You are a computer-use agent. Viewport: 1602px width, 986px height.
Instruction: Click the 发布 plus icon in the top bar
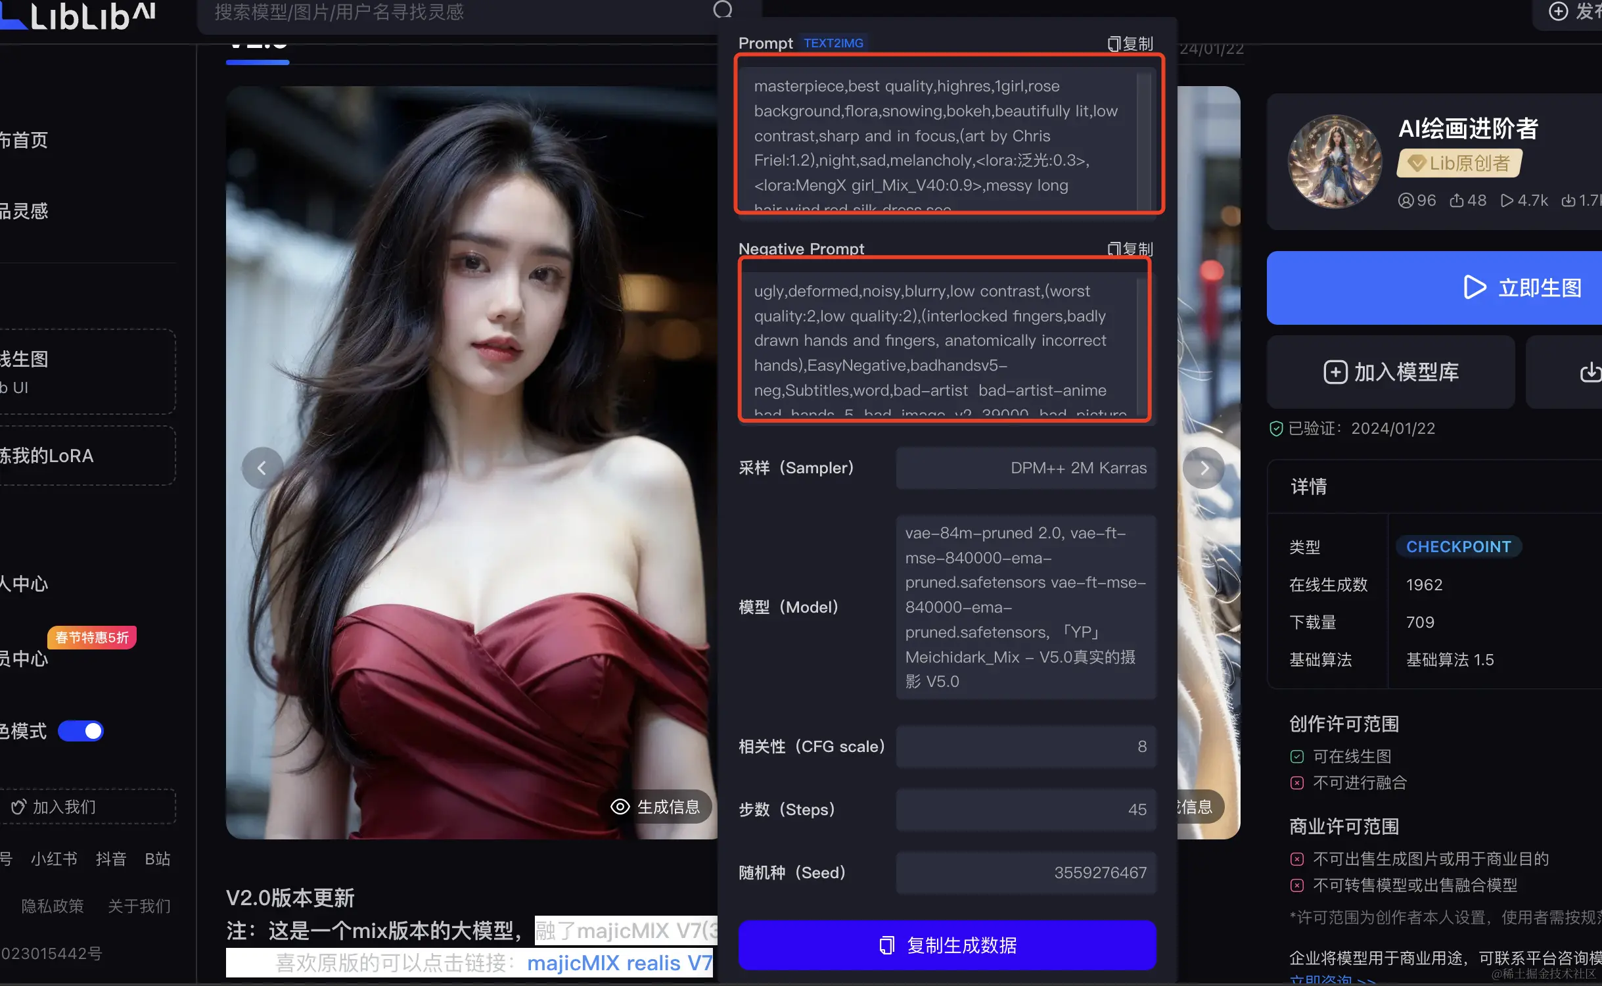[1557, 11]
